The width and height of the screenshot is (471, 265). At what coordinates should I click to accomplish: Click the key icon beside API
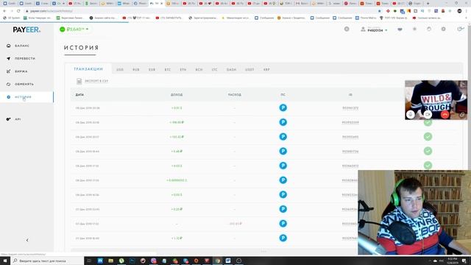8,119
